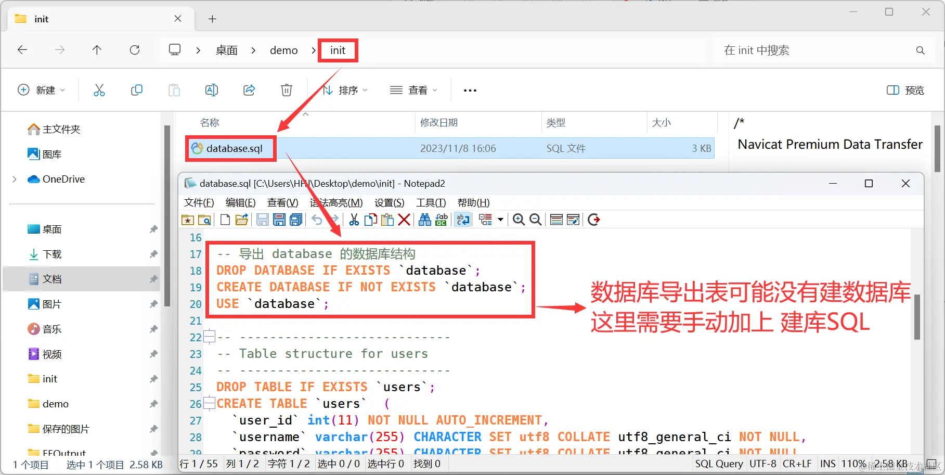Open 主文件夹 in the navigation pane
Viewport: 945px width, 475px height.
coord(54,129)
